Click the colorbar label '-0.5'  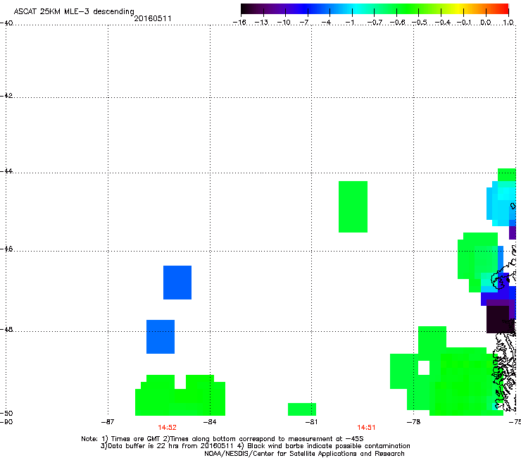(419, 23)
